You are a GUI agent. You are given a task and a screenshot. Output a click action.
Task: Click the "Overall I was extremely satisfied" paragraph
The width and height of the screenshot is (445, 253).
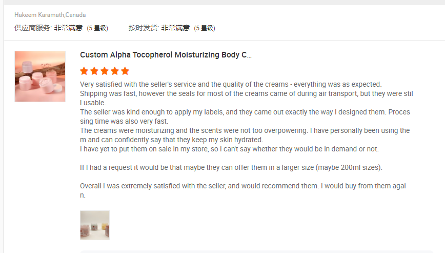(x=242, y=186)
